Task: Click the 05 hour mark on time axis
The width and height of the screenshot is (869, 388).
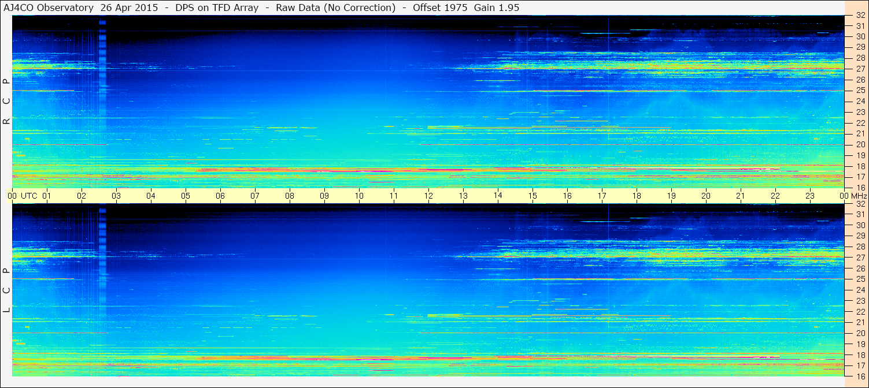Action: click(x=186, y=196)
